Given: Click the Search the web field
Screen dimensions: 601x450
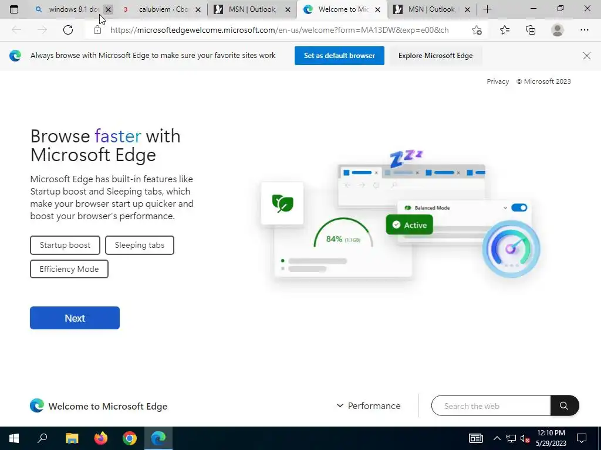Looking at the screenshot, I should pyautogui.click(x=491, y=405).
